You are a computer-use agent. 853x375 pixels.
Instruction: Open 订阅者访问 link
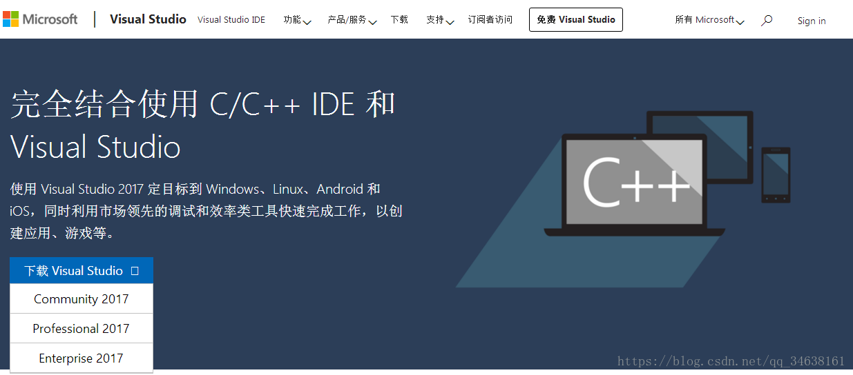click(x=490, y=20)
